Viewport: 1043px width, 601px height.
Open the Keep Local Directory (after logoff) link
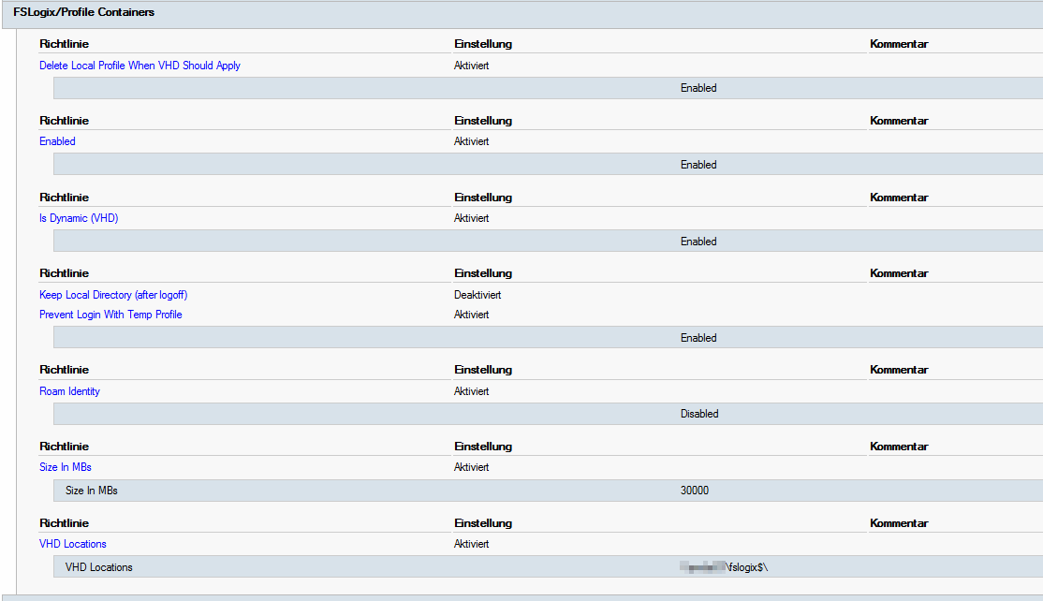[x=113, y=295]
